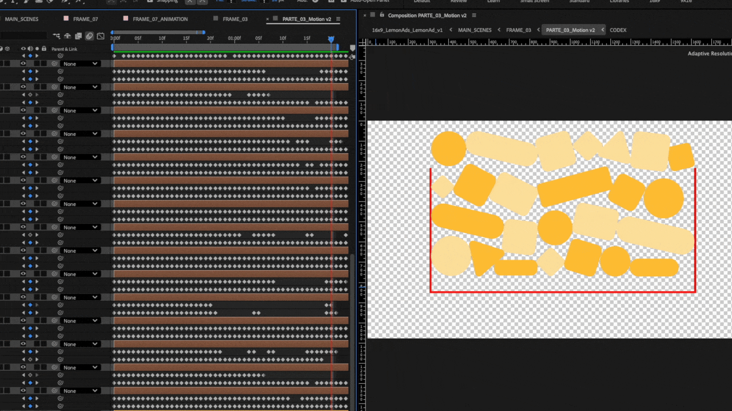This screenshot has width=732, height=411.
Task: Click the audio speaker column header
Action: [x=30, y=49]
